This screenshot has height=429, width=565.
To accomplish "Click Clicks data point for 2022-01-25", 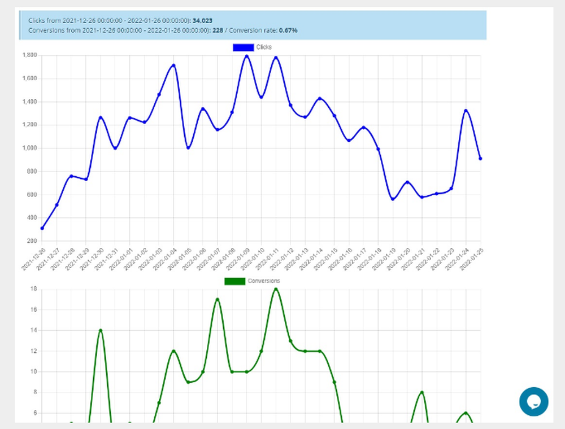I will (480, 159).
